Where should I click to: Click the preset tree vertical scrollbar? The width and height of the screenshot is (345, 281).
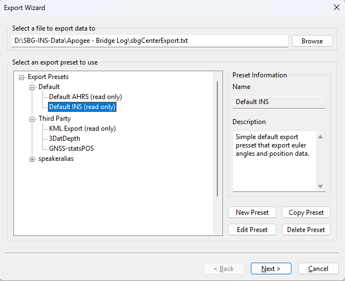pyautogui.click(x=217, y=139)
